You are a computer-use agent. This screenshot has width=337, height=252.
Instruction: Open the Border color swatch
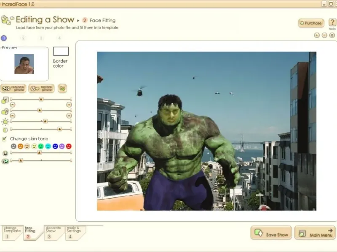click(x=61, y=51)
